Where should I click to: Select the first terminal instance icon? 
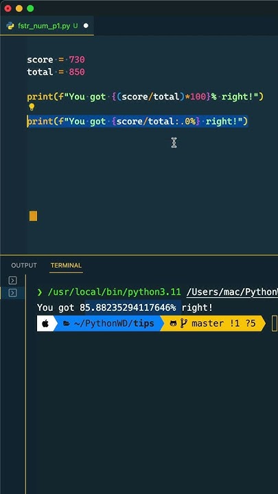click(12, 280)
